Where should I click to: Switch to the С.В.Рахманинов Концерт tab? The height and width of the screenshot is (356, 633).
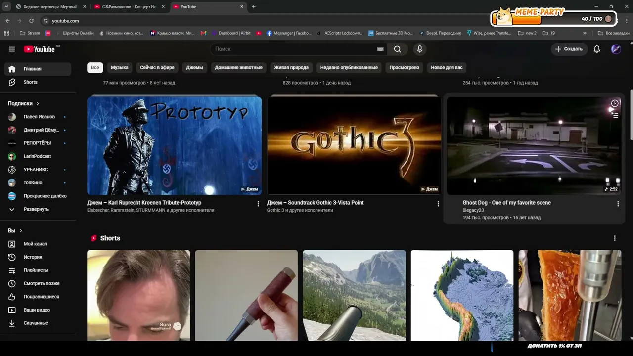tap(129, 7)
